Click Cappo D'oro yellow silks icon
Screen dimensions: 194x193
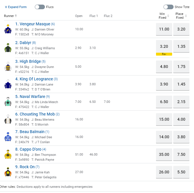tap(8, 155)
